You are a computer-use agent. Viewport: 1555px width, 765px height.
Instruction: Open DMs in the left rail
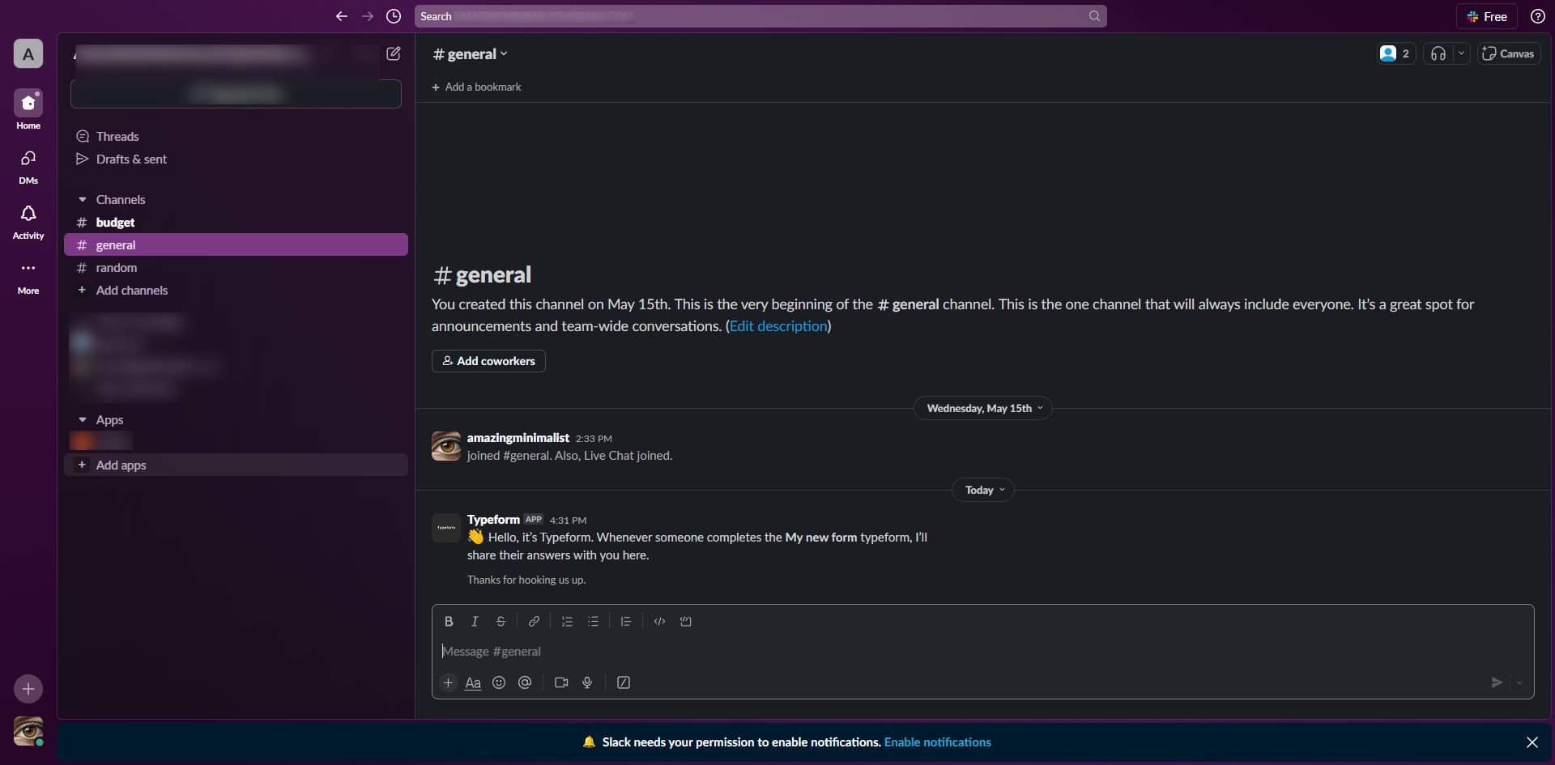pyautogui.click(x=28, y=165)
